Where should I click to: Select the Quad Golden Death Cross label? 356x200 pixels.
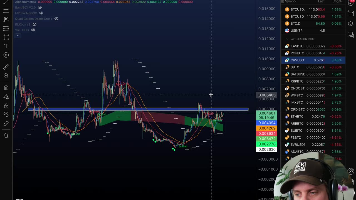click(x=33, y=19)
